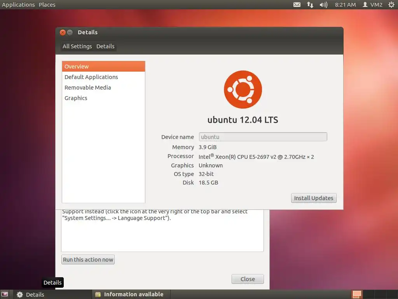Screen dimensions: 398x299
Task: Close the Details window with red button
Action: [x=63, y=32]
